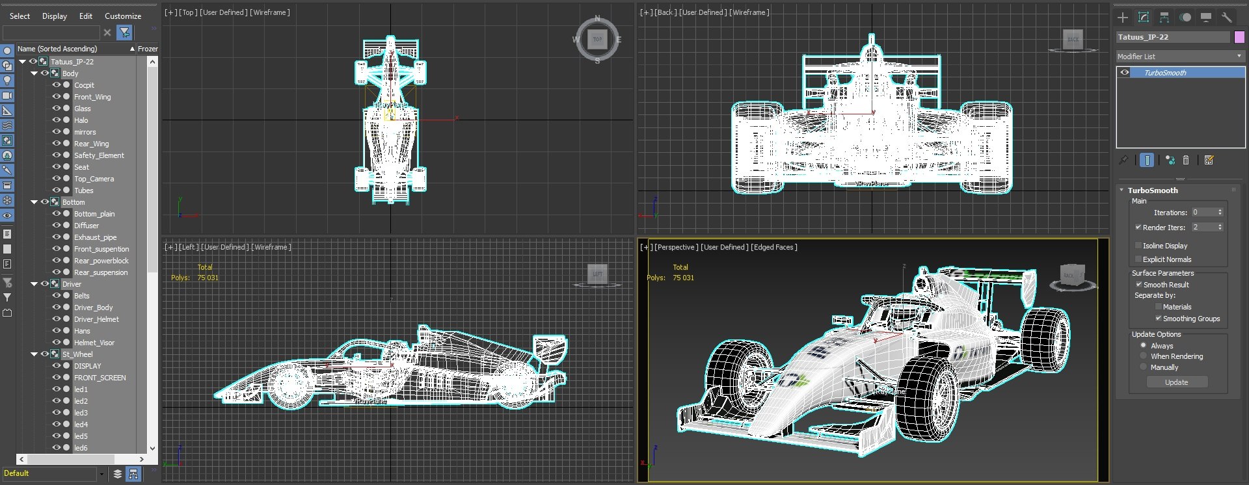Click Make Unique icon under modifier stack
The image size is (1249, 485).
[1170, 160]
